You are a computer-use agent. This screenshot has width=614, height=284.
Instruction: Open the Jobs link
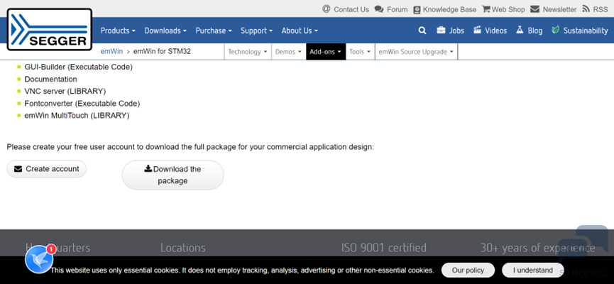point(456,31)
